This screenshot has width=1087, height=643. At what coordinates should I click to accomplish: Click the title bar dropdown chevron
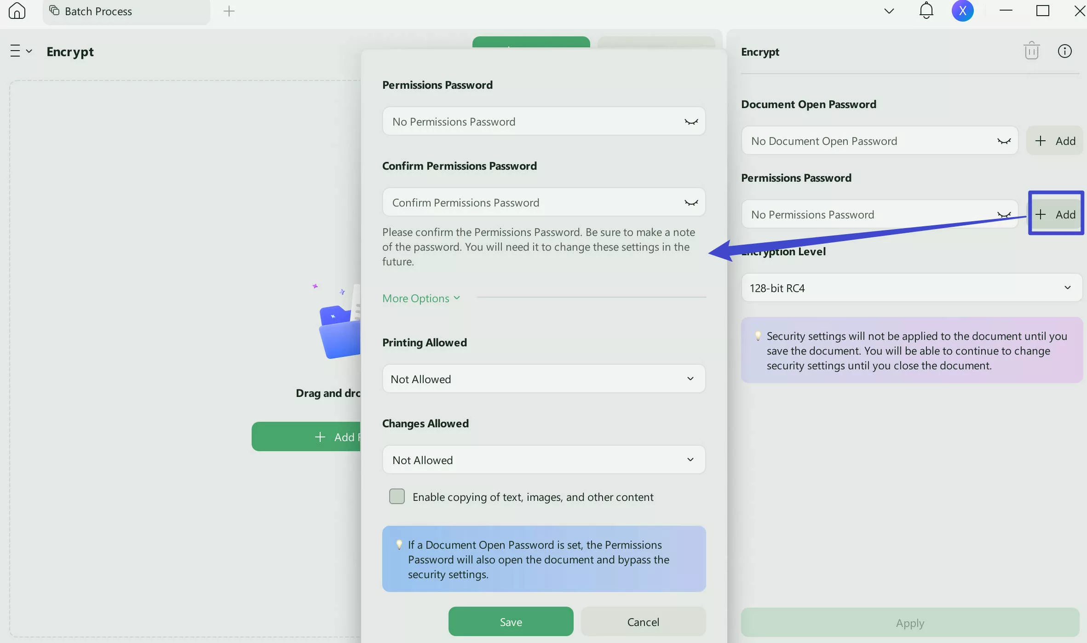click(x=889, y=11)
